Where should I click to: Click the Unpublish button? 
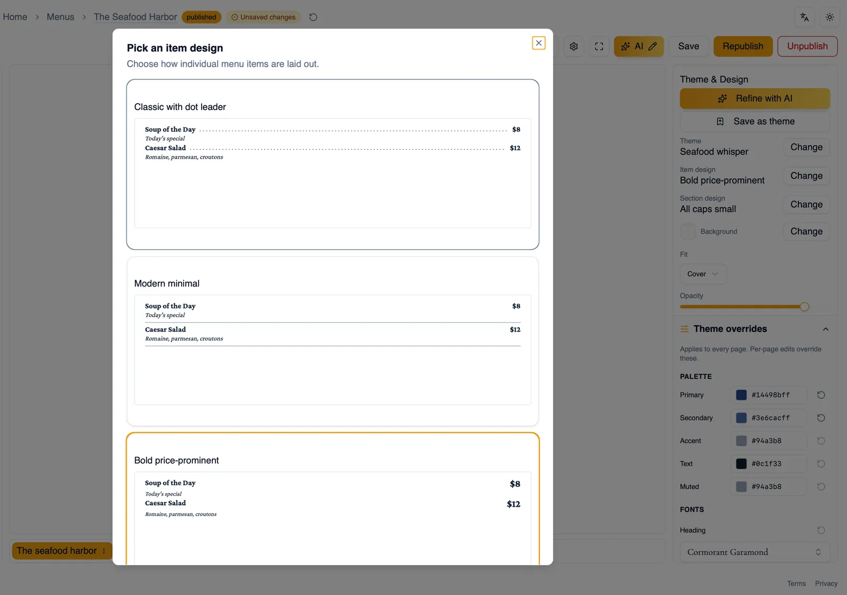(x=807, y=47)
